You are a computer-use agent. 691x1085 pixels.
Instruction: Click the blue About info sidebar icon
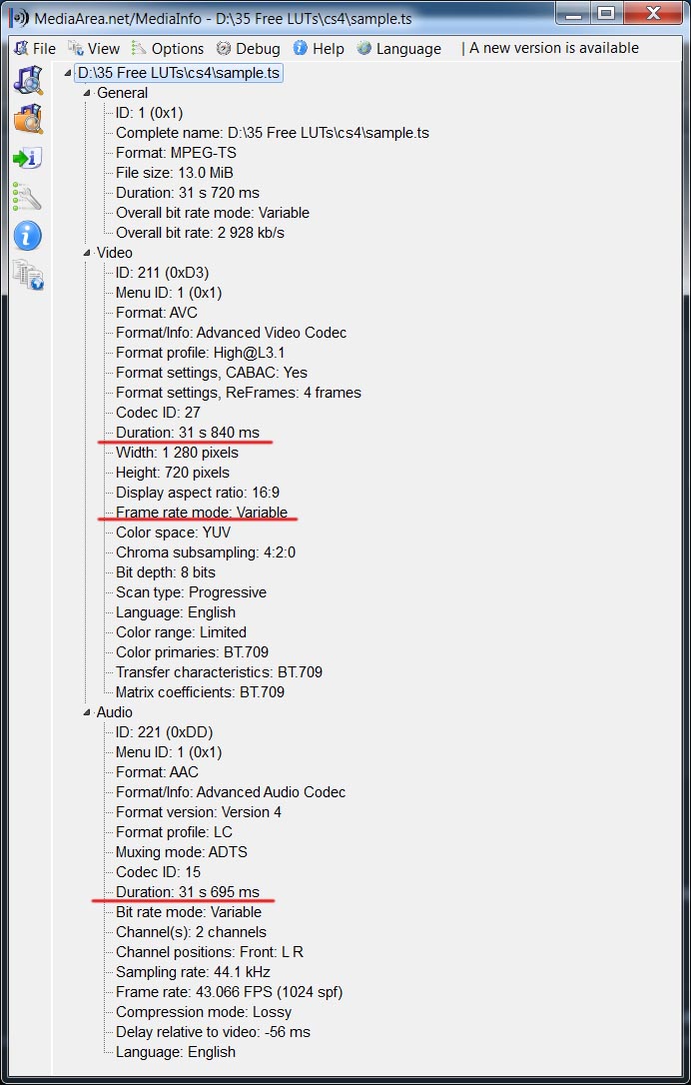pos(28,236)
